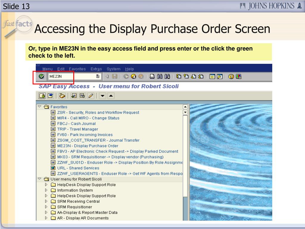This screenshot has width=305, height=229.
Task: Click the Save diskette icon
Action: pos(115,77)
